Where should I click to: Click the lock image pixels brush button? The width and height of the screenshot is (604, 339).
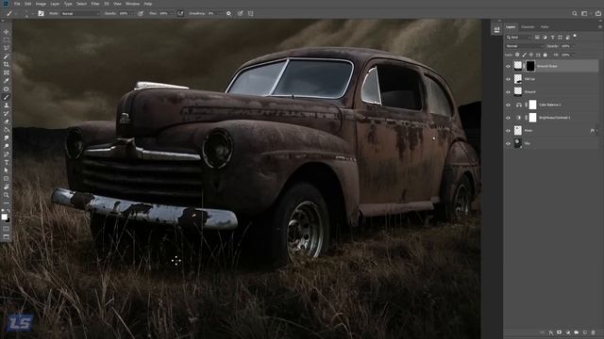(x=525, y=55)
